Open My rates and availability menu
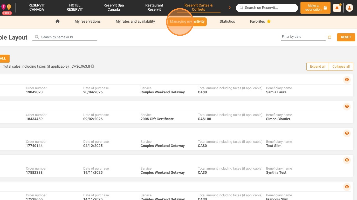The image size is (357, 200). coord(135,22)
